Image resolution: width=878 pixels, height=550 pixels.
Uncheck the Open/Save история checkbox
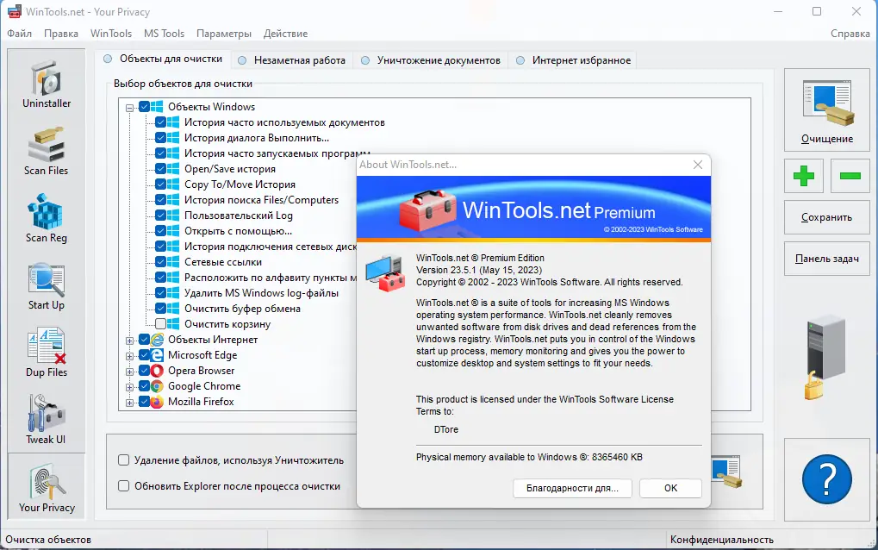pyautogui.click(x=161, y=169)
